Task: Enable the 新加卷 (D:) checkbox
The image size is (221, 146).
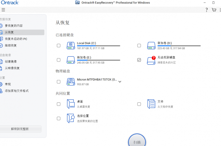Action: [x=139, y=46]
